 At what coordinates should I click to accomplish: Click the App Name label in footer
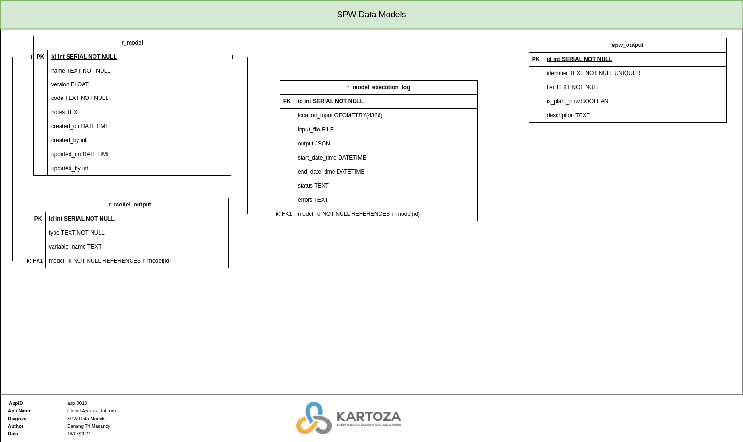click(x=20, y=411)
